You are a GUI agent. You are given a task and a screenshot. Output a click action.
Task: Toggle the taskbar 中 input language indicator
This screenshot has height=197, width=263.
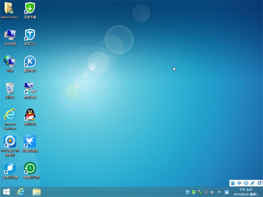pos(219,192)
